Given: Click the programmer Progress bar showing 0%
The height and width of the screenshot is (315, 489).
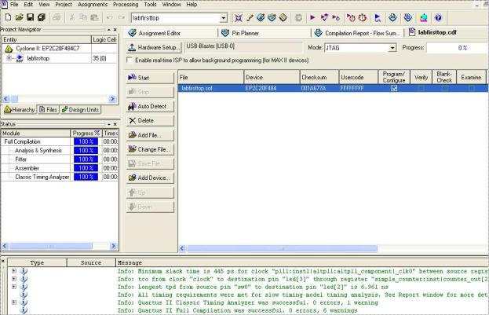Looking at the screenshot, I should [x=458, y=48].
